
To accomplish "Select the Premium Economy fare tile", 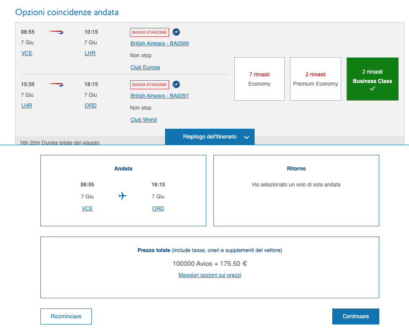I will [x=315, y=79].
